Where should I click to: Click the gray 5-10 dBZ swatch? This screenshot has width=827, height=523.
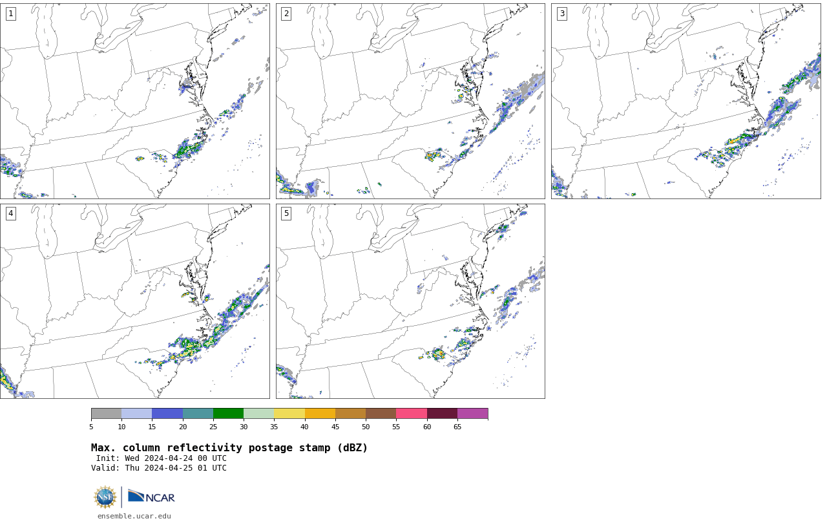click(x=106, y=414)
